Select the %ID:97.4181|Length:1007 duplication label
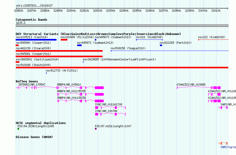 [x=113, y=126]
